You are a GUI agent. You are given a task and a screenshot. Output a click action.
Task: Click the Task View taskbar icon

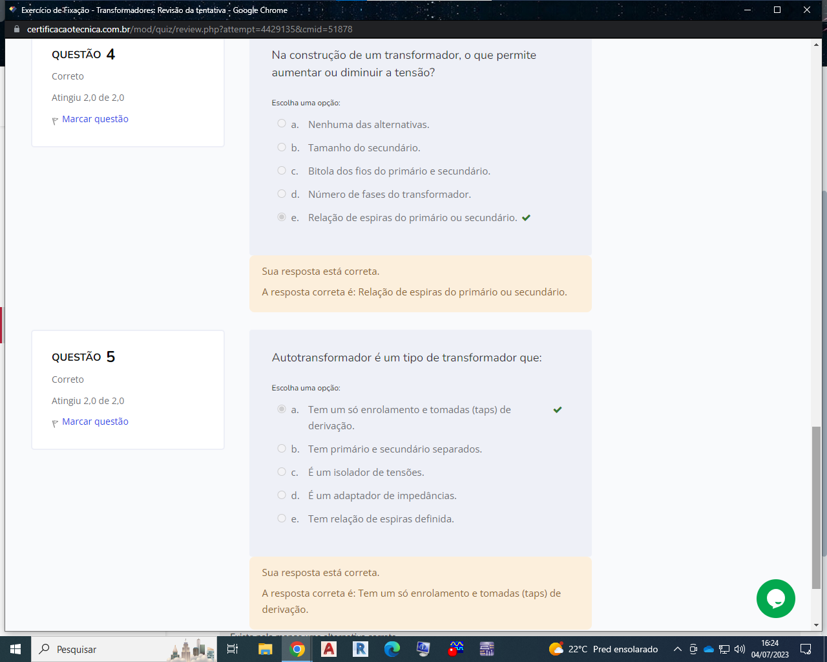(233, 649)
